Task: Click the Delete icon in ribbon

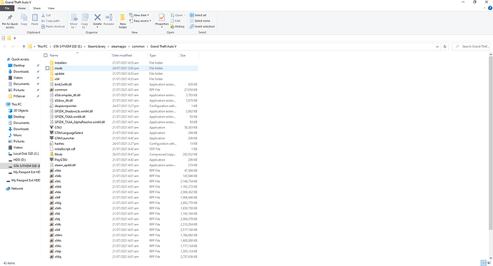Action: [97, 17]
